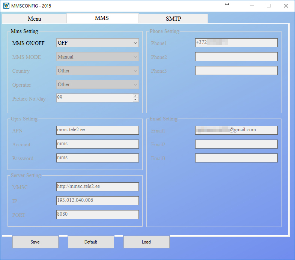Click the MMSCONFIG app icon in title bar
The image size is (295, 260).
point(6,6)
